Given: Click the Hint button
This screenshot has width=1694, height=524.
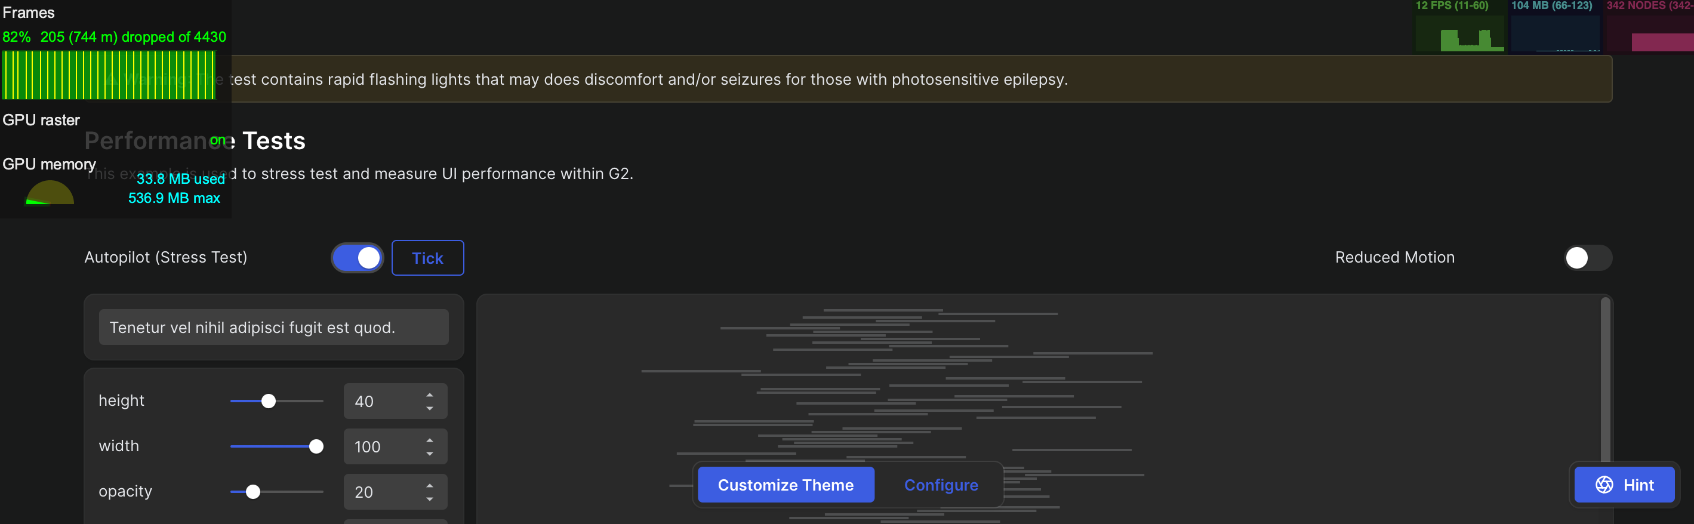Looking at the screenshot, I should tap(1624, 485).
